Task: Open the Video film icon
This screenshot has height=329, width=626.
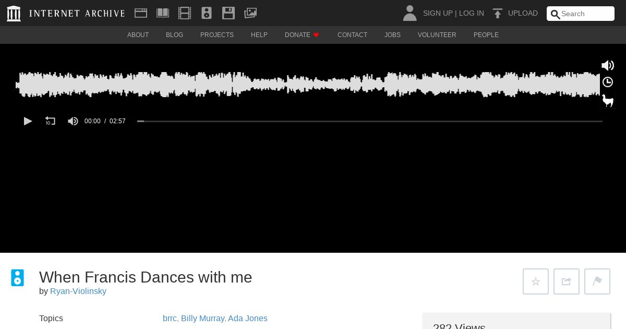Action: click(185, 13)
